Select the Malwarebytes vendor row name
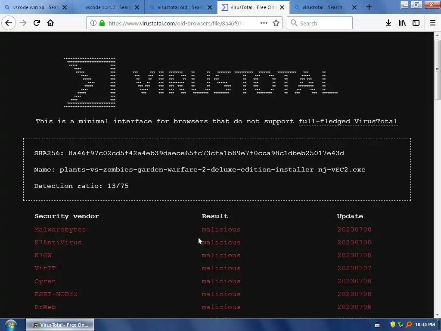Viewport: 441px width, 331px height. pos(60,229)
